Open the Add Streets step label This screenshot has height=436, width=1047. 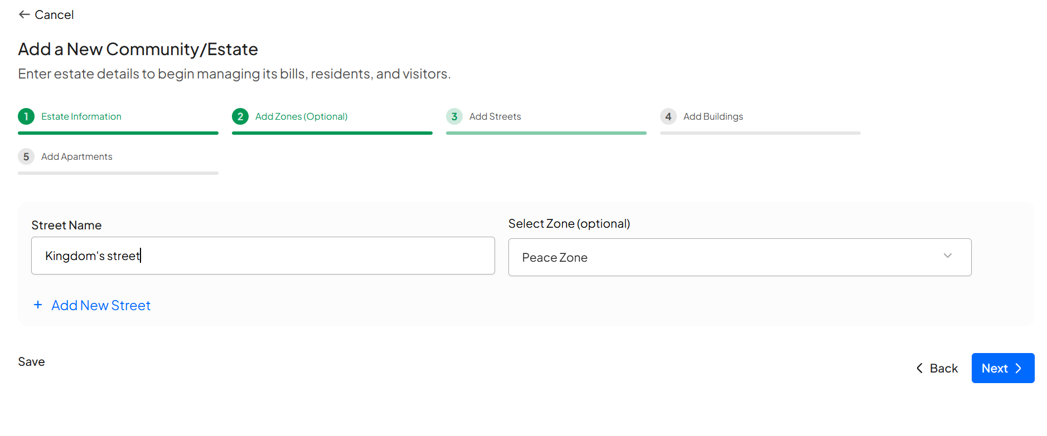coord(495,116)
